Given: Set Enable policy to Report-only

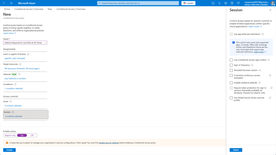Looking at the screenshot, I should 10,135.
